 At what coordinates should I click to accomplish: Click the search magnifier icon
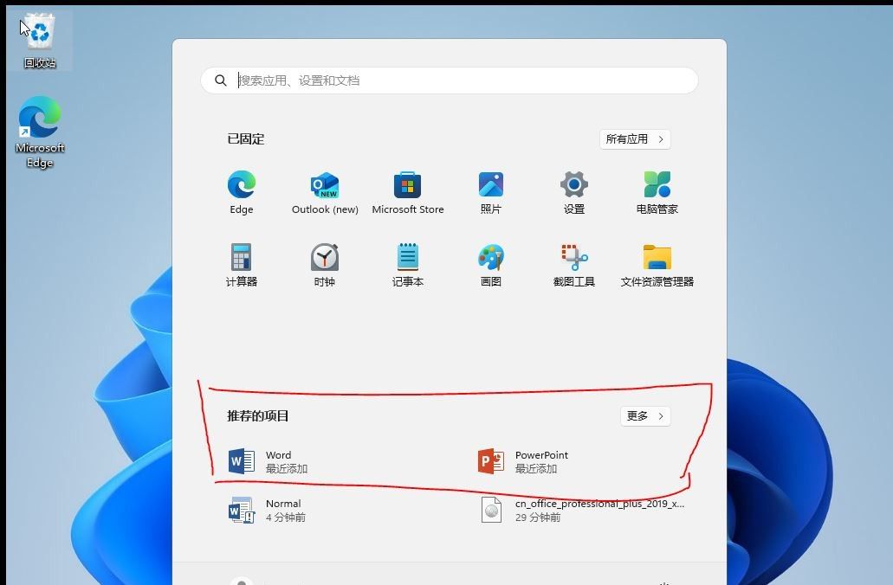[220, 80]
